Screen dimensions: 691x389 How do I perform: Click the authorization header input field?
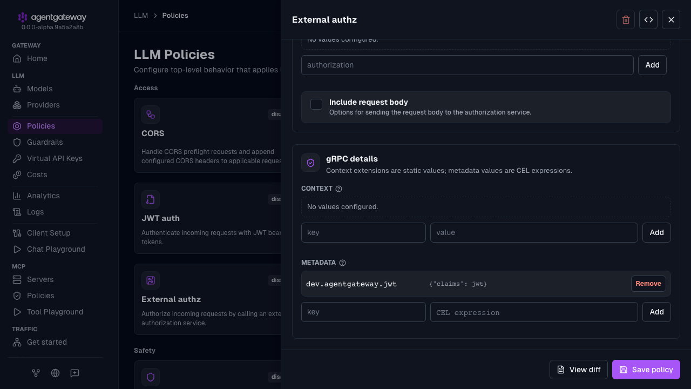click(x=468, y=65)
